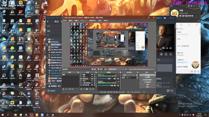209x117 pixels.
Task: Open 文件(F) menu in OBS
Action: point(65,21)
